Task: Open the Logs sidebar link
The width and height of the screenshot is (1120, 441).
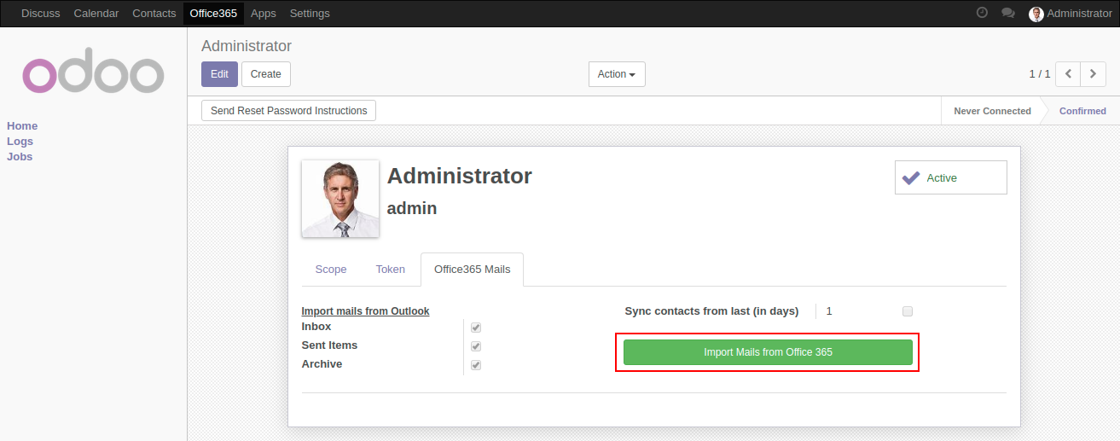Action: pos(20,141)
